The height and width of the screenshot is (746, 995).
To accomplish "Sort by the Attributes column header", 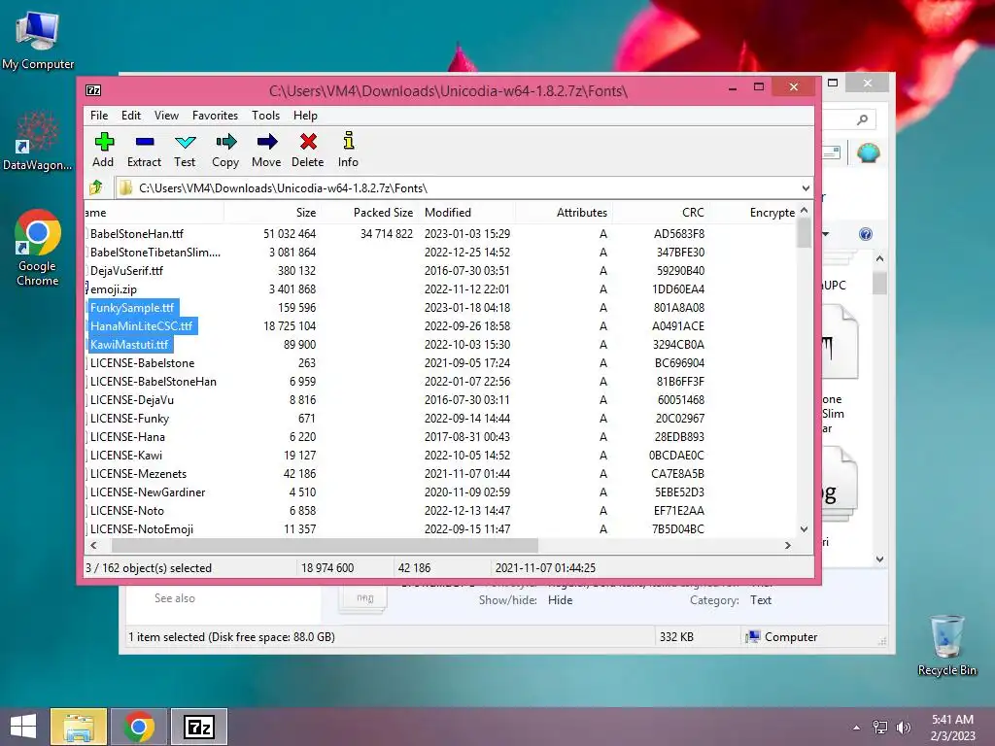I will (x=564, y=213).
